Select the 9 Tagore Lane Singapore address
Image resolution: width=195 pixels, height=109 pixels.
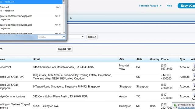pos(66,87)
